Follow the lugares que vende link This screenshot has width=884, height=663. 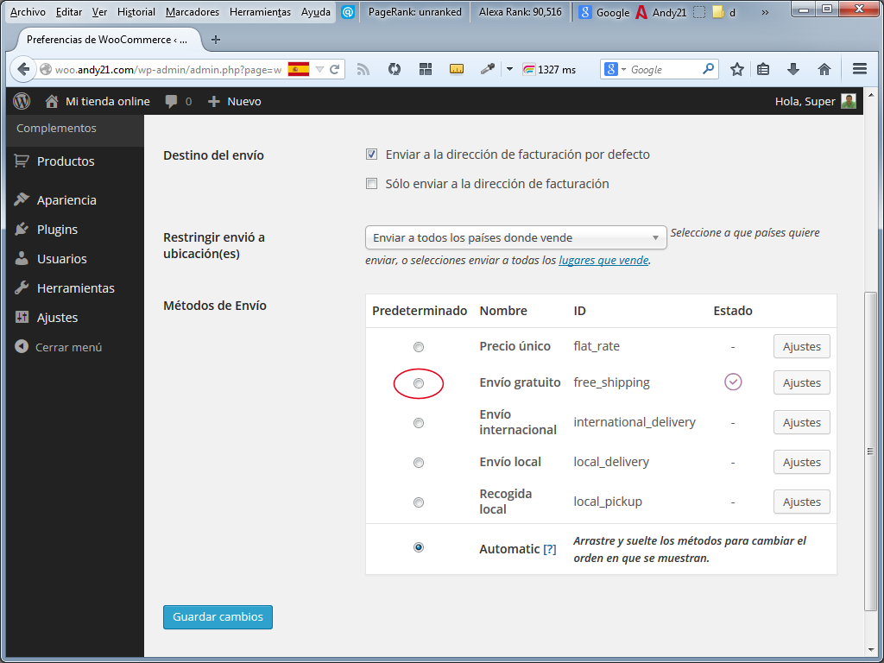(x=603, y=260)
